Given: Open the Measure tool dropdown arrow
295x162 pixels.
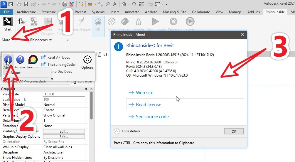Looking at the screenshot, I should tap(95, 4).
